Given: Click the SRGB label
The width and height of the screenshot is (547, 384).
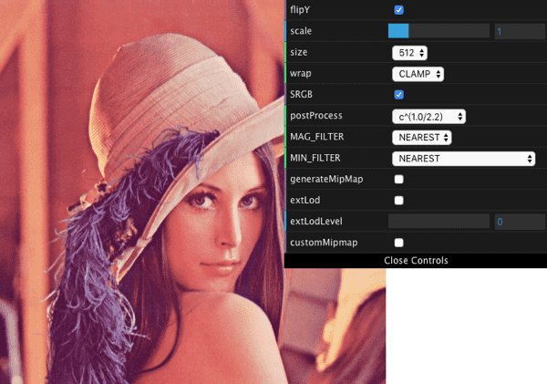Looking at the screenshot, I should point(301,94).
